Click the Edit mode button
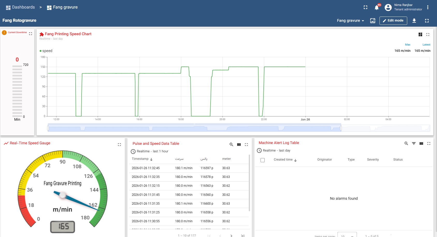This screenshot has width=437, height=237. click(x=393, y=20)
